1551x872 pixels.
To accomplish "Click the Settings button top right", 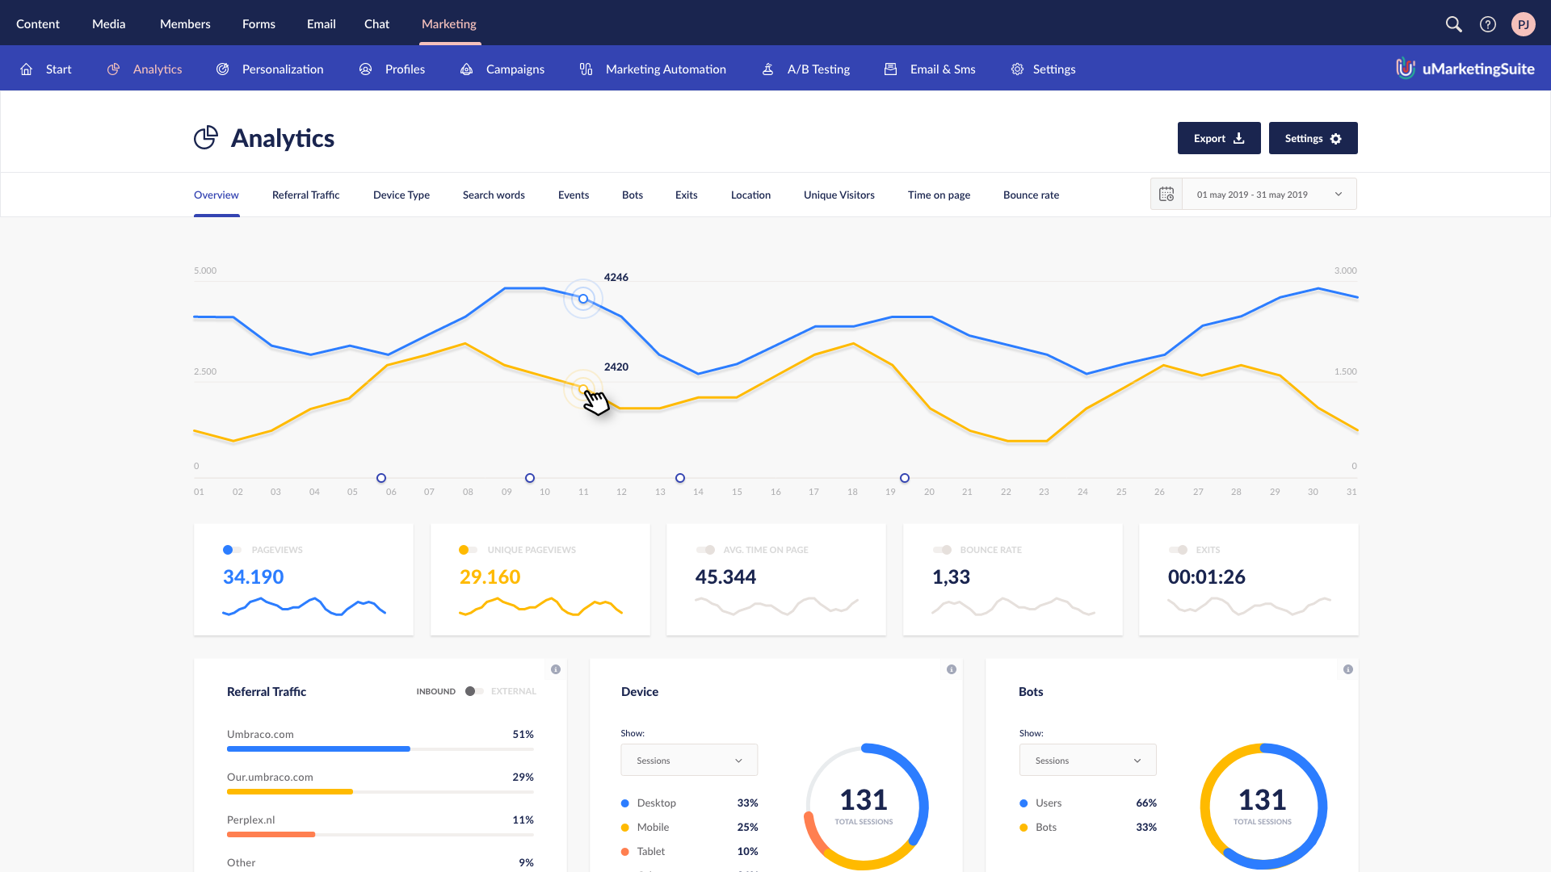I will [1313, 137].
